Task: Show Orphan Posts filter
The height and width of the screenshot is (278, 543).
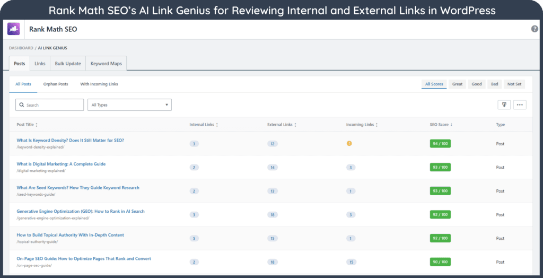Action: tap(56, 84)
